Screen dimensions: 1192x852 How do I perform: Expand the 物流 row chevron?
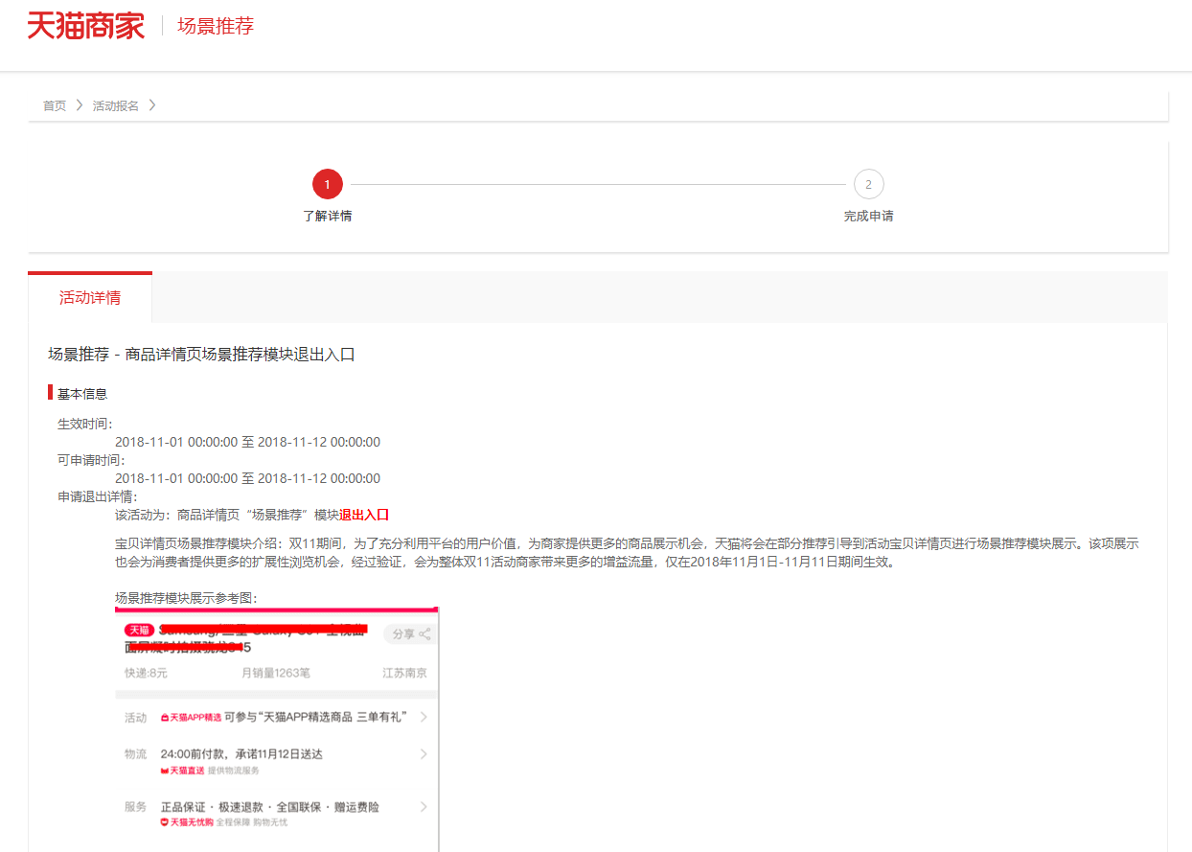click(x=424, y=754)
